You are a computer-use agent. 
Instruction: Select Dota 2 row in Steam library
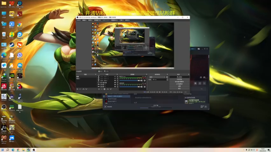(x=117, y=96)
